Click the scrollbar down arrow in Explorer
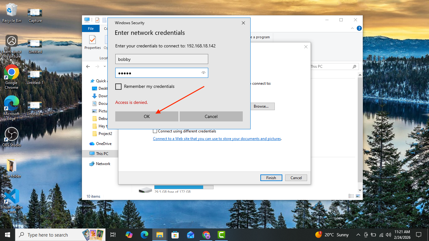Image resolution: width=429 pixels, height=241 pixels. point(360,190)
